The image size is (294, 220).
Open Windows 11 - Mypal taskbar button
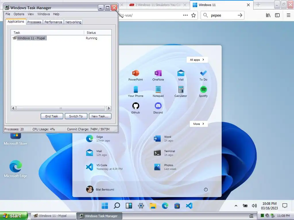click(53, 216)
